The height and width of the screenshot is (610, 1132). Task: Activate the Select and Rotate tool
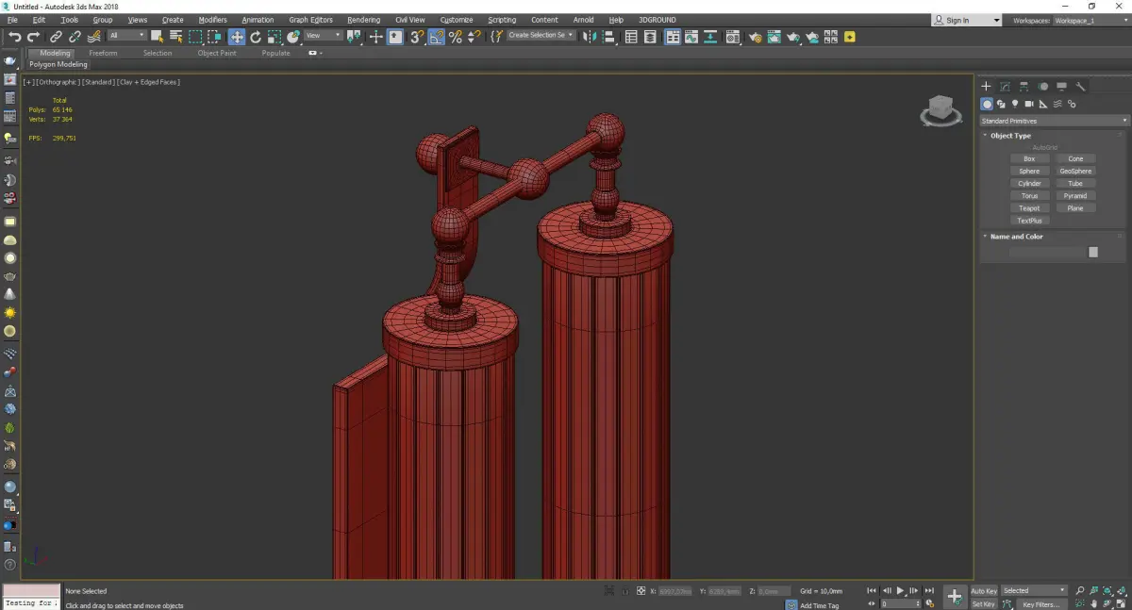tap(256, 37)
